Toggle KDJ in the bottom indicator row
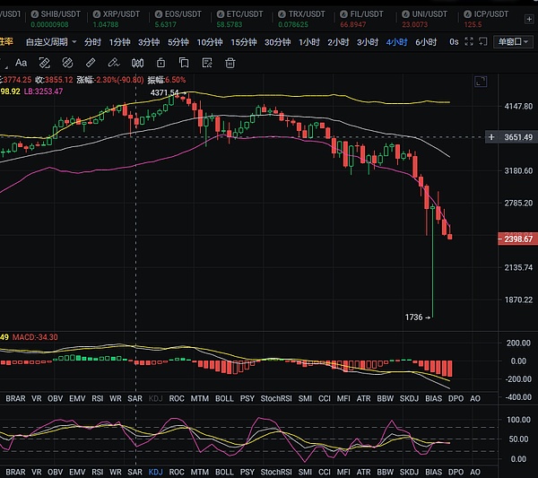 point(155,472)
